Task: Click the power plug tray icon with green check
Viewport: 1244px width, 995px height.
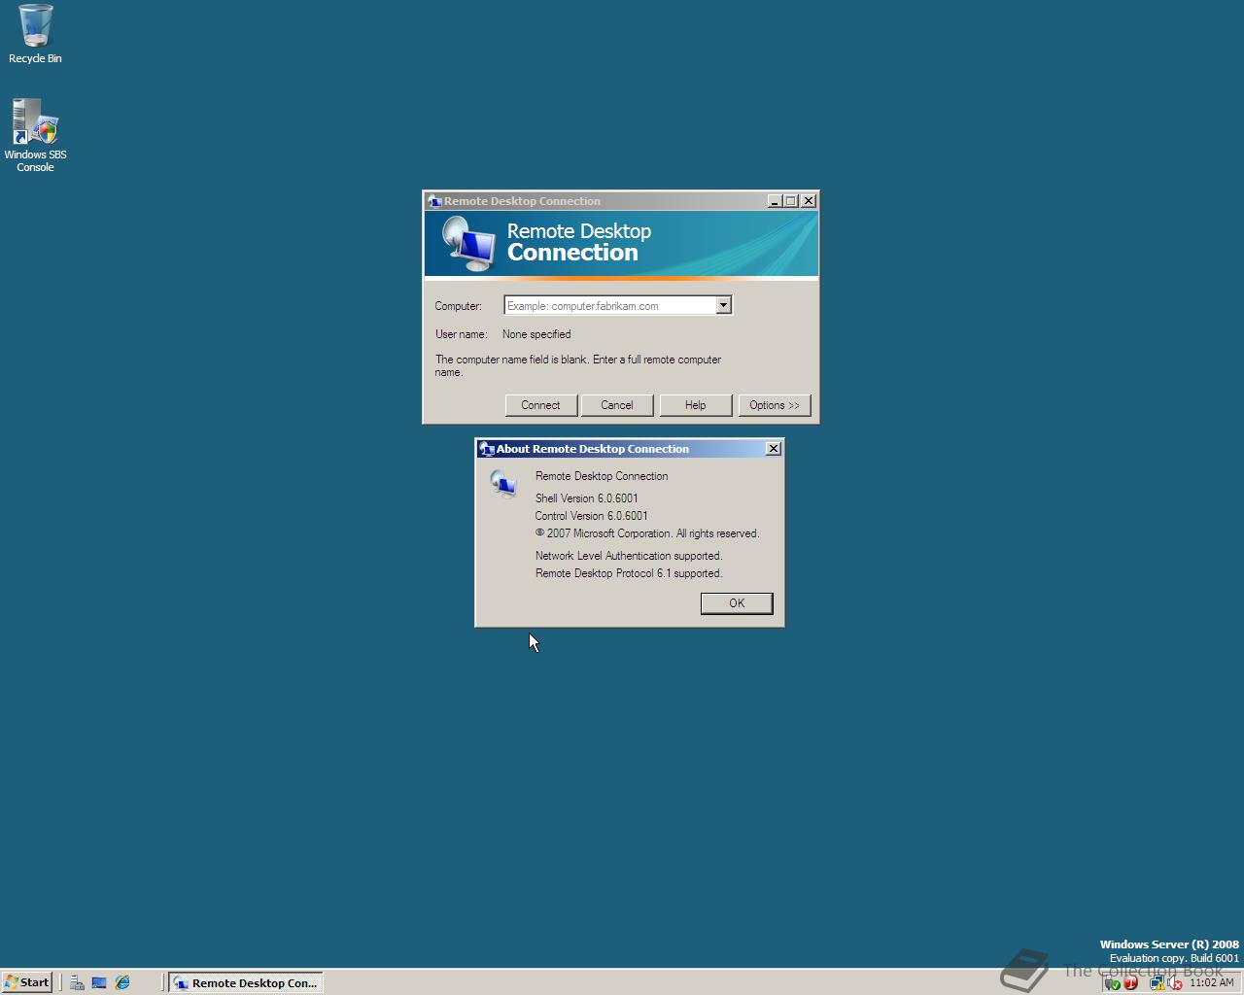Action: 1113,983
